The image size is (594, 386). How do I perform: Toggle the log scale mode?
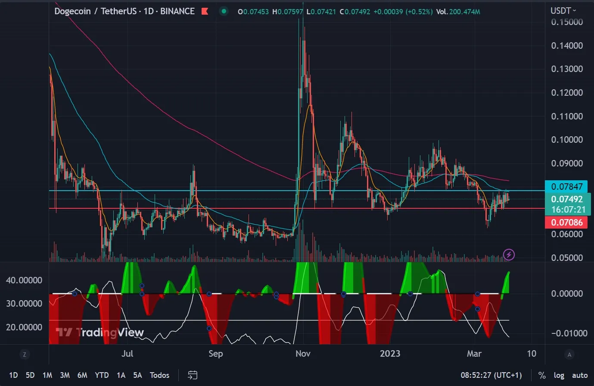click(x=559, y=375)
